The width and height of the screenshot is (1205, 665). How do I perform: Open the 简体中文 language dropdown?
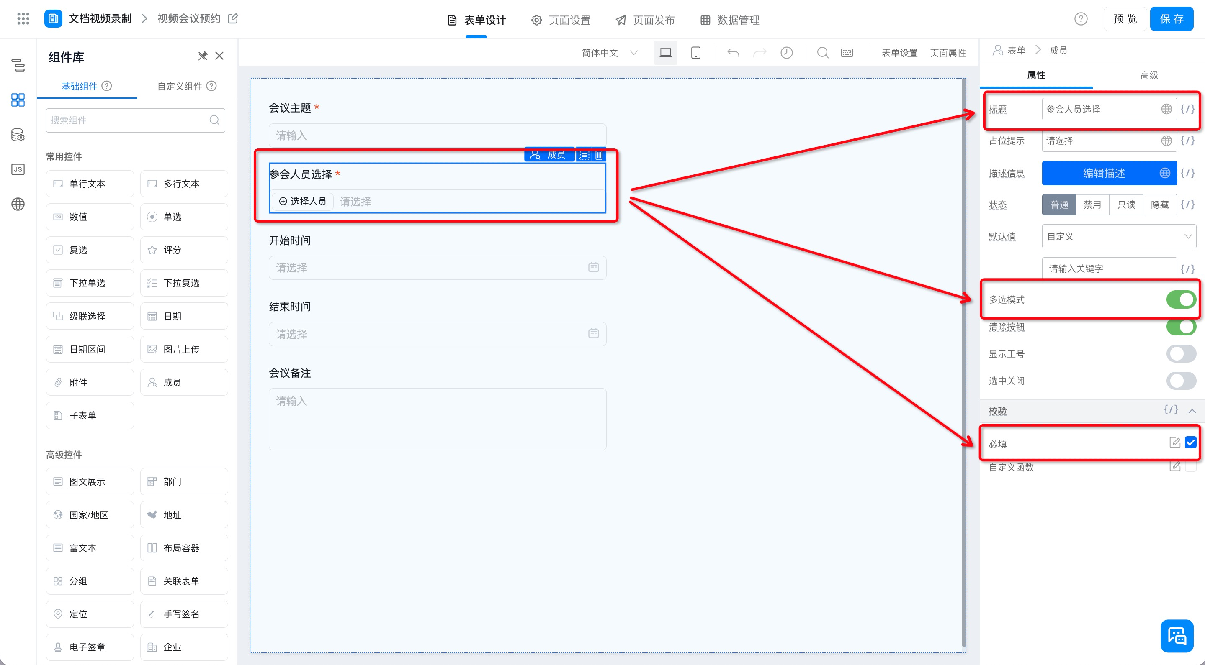click(x=610, y=53)
